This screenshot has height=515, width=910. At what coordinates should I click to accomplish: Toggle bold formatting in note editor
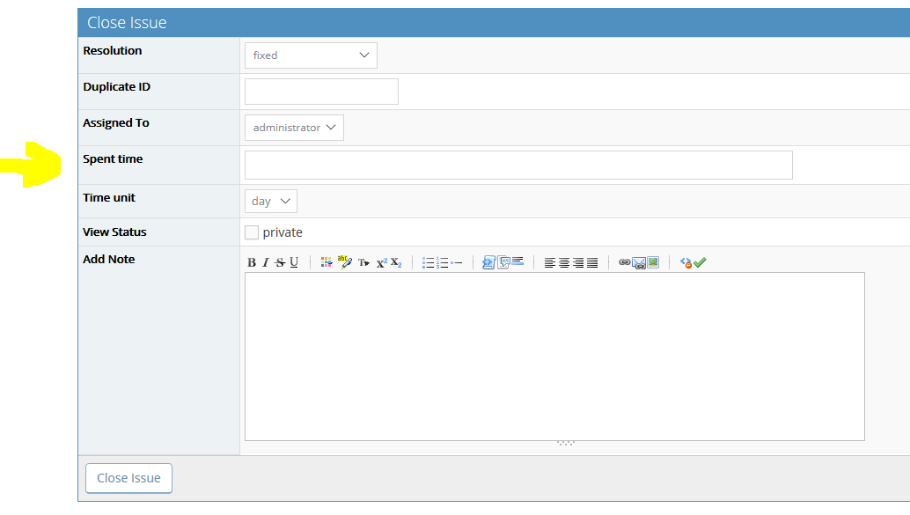point(252,262)
